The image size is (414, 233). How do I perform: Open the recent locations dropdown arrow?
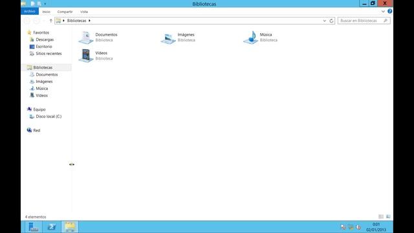(44, 21)
